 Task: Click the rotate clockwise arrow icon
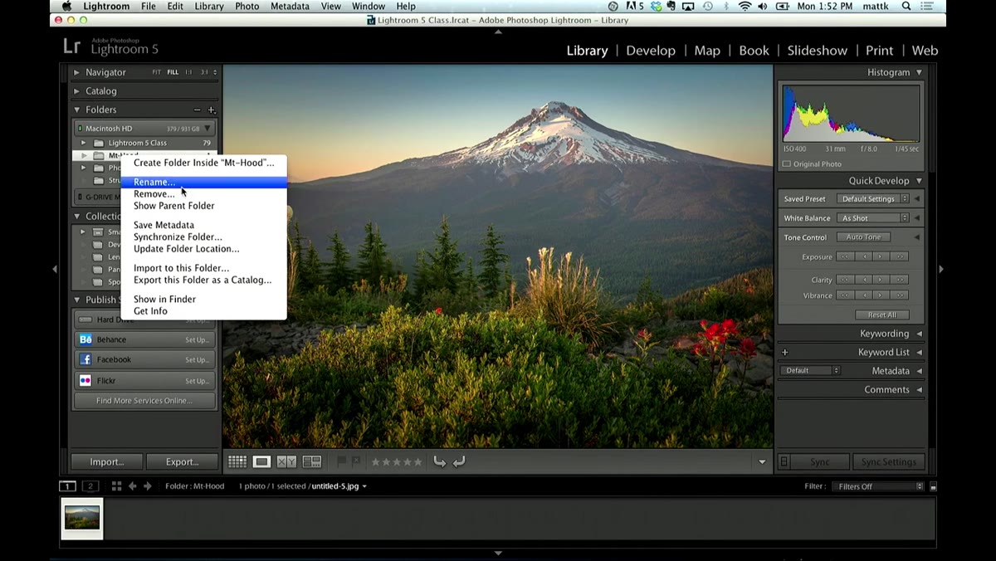pos(459,461)
